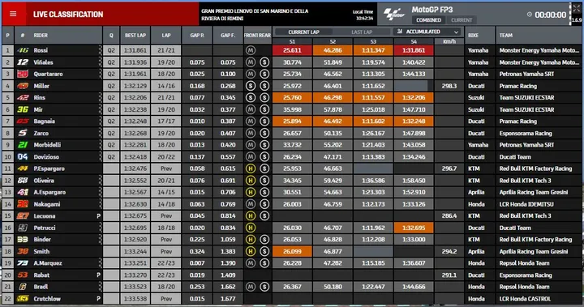
Task: Click Smith's gap 1.383
Action: click(228, 251)
